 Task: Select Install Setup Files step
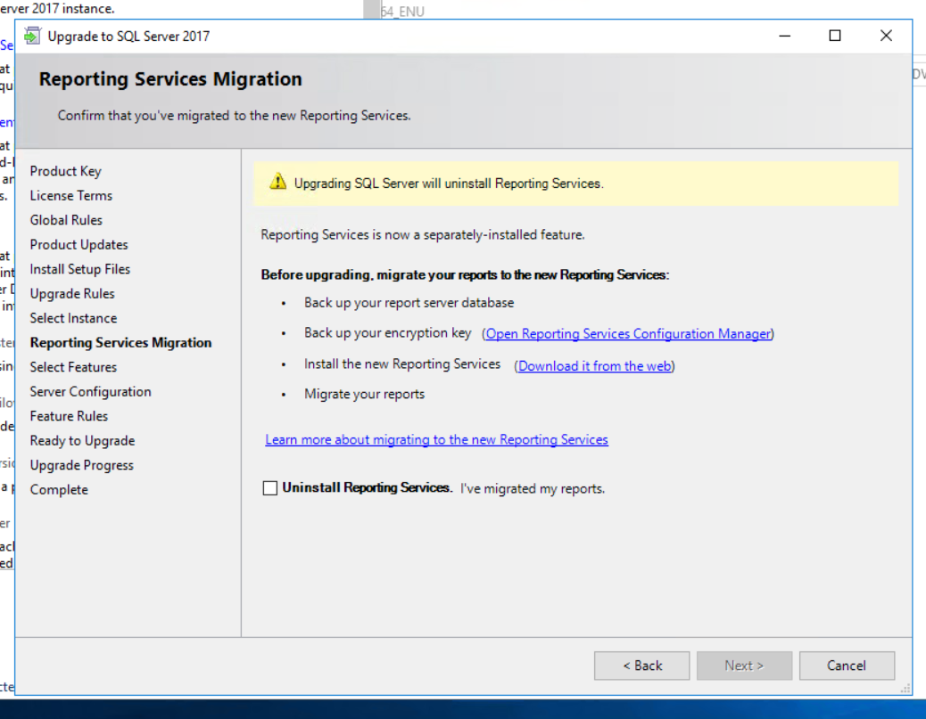79,269
